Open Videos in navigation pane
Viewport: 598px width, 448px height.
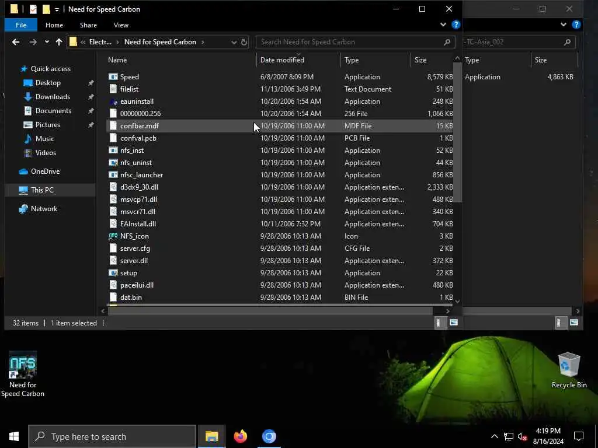coord(46,153)
